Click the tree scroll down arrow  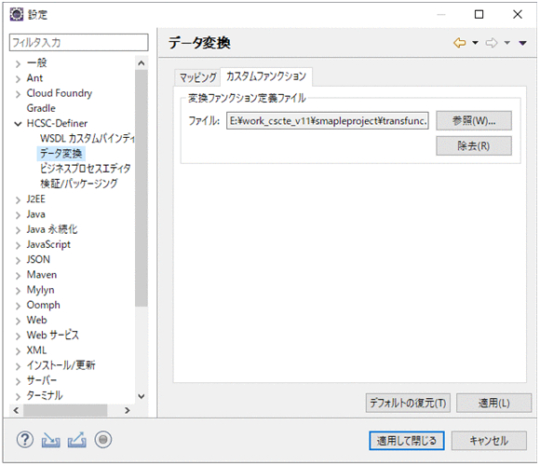point(142,396)
